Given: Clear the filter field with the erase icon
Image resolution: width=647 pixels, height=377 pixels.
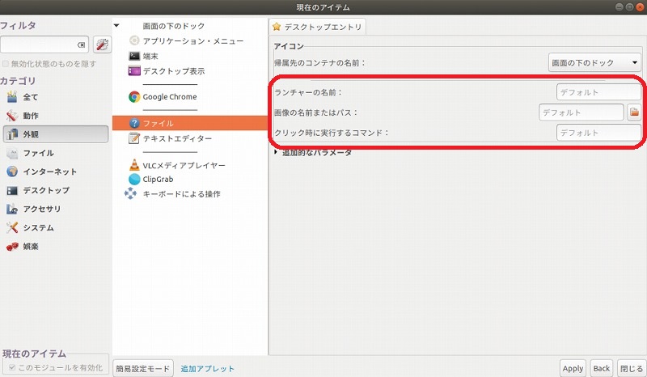Looking at the screenshot, I should point(82,45).
